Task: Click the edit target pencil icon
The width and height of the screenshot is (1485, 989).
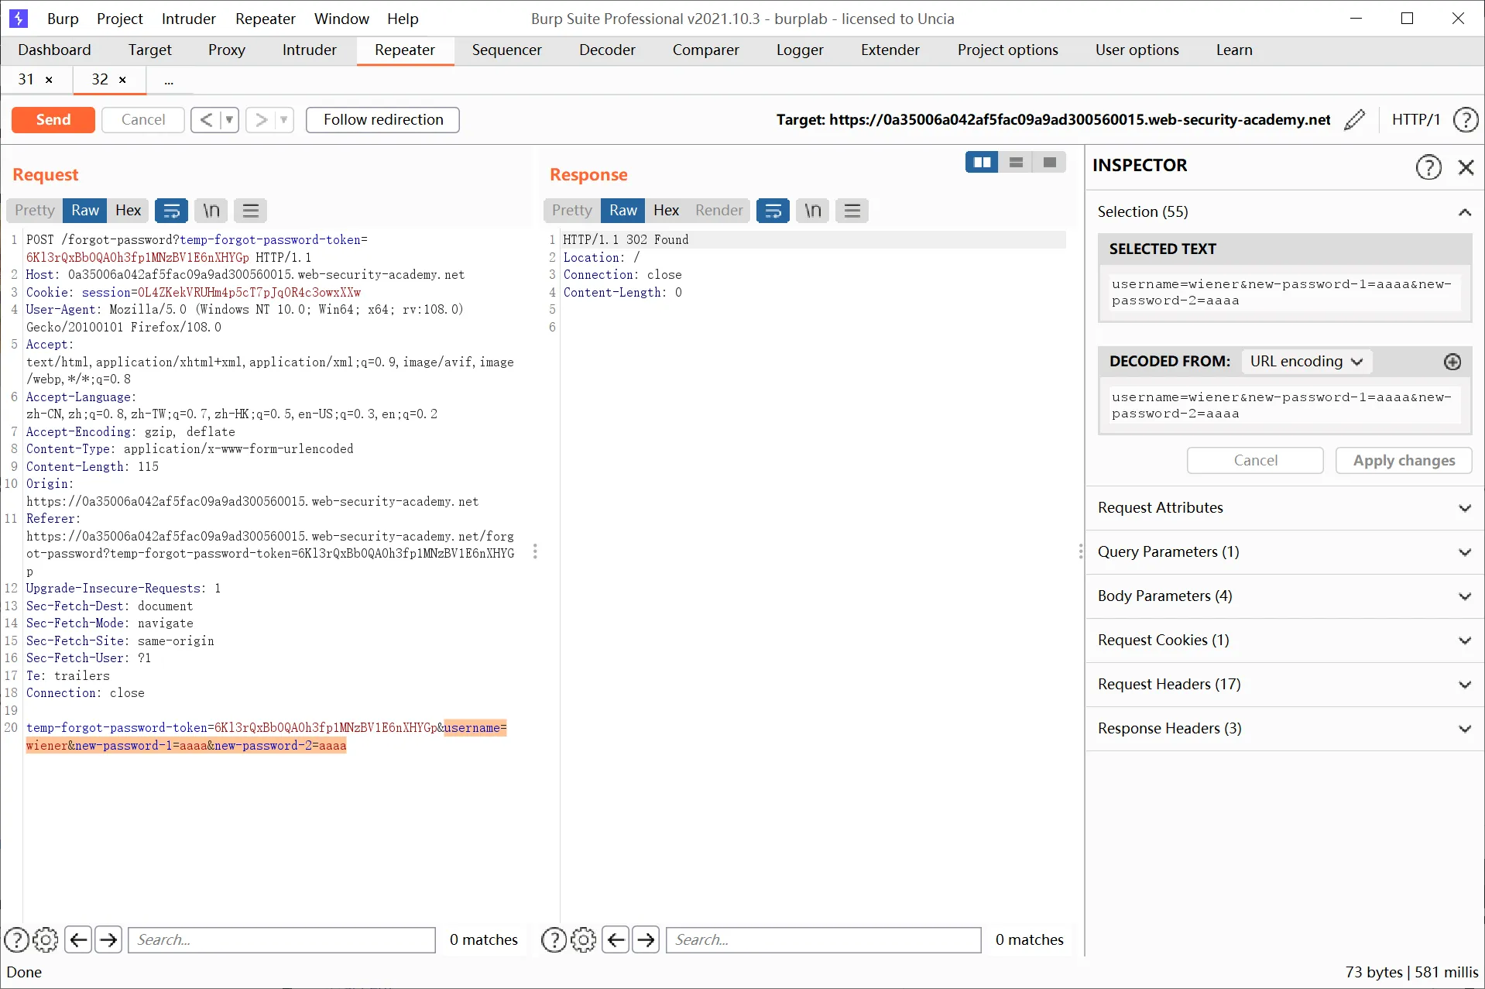Action: point(1355,120)
